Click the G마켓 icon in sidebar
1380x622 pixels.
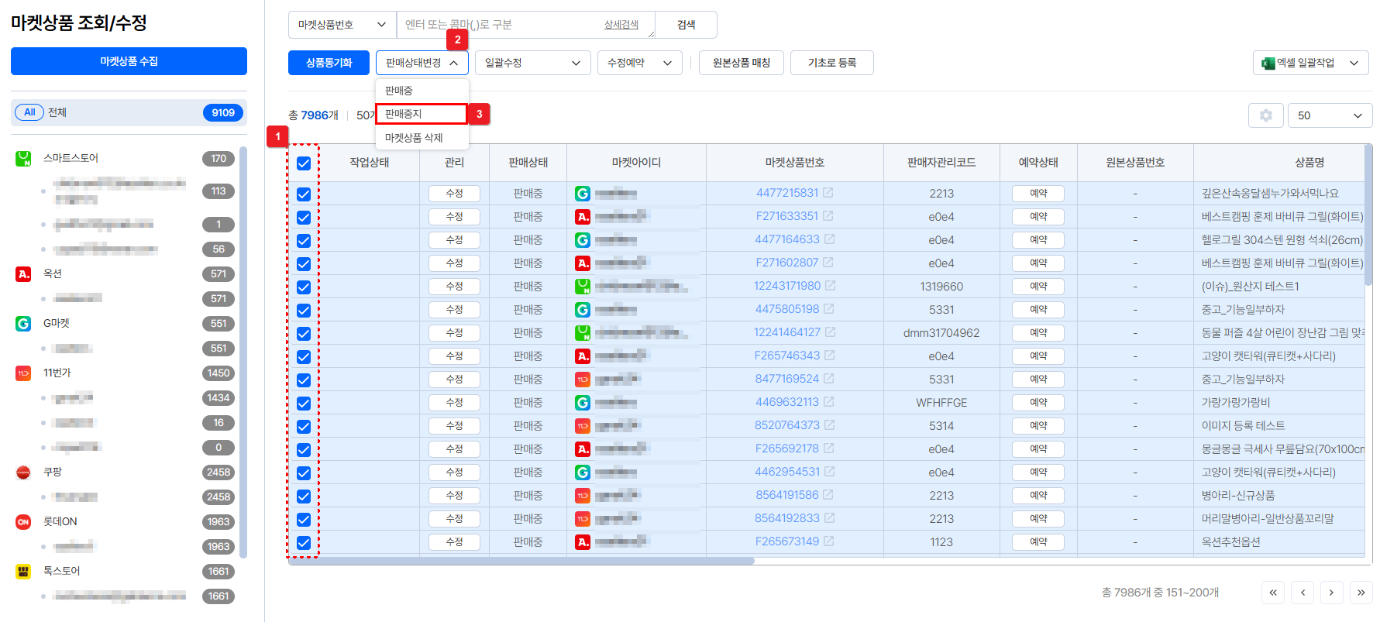[x=23, y=324]
